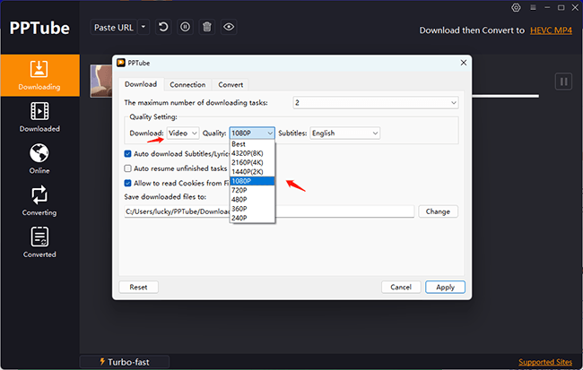Click the pause-all toolbar icon
The width and height of the screenshot is (583, 370).
coord(185,27)
